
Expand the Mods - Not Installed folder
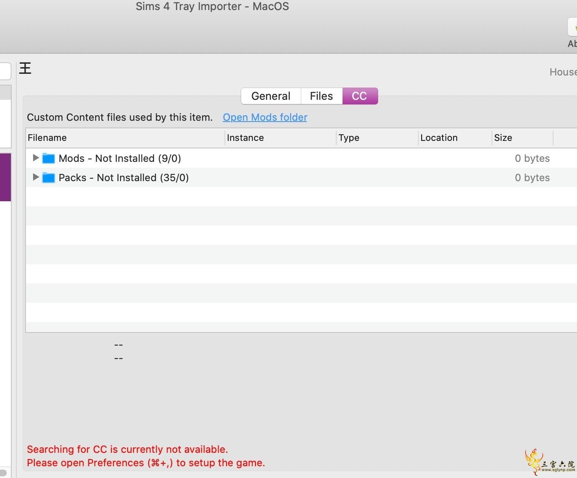[36, 158]
